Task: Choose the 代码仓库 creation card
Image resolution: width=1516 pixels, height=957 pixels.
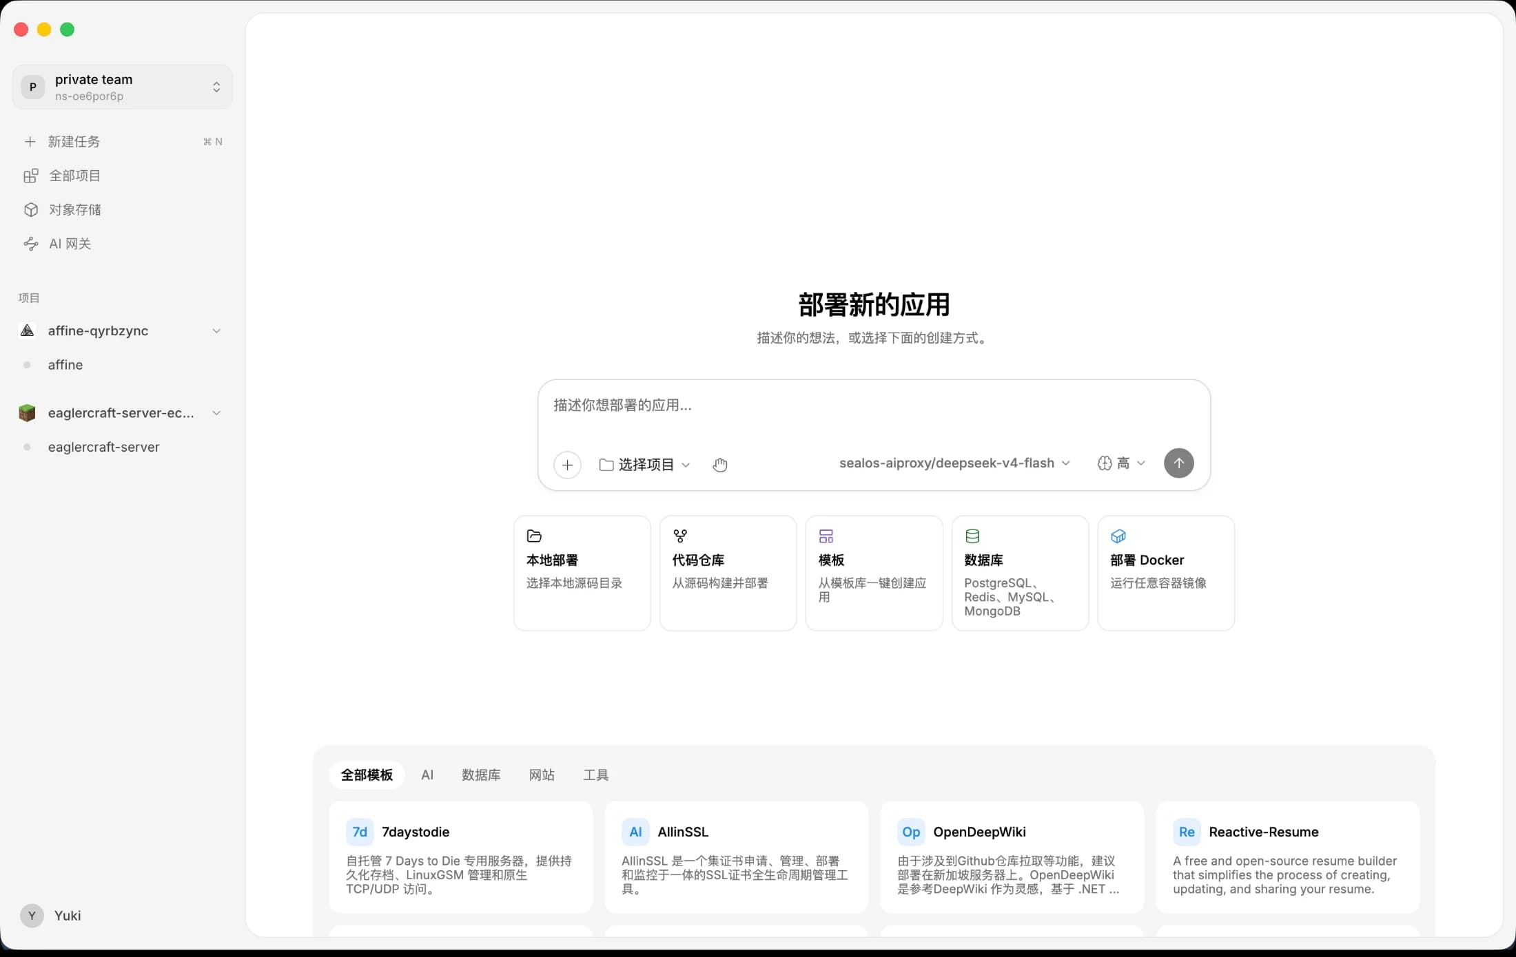Action: click(728, 573)
